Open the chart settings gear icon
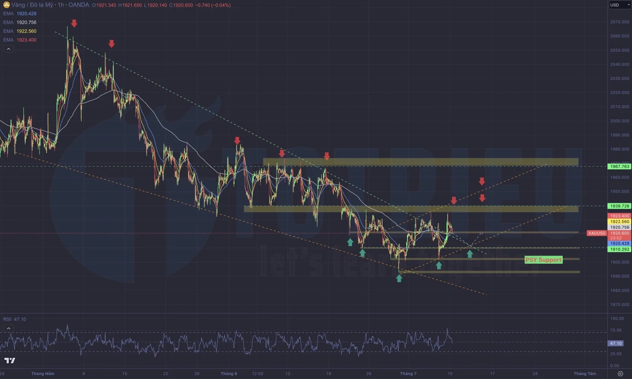 coord(620,373)
